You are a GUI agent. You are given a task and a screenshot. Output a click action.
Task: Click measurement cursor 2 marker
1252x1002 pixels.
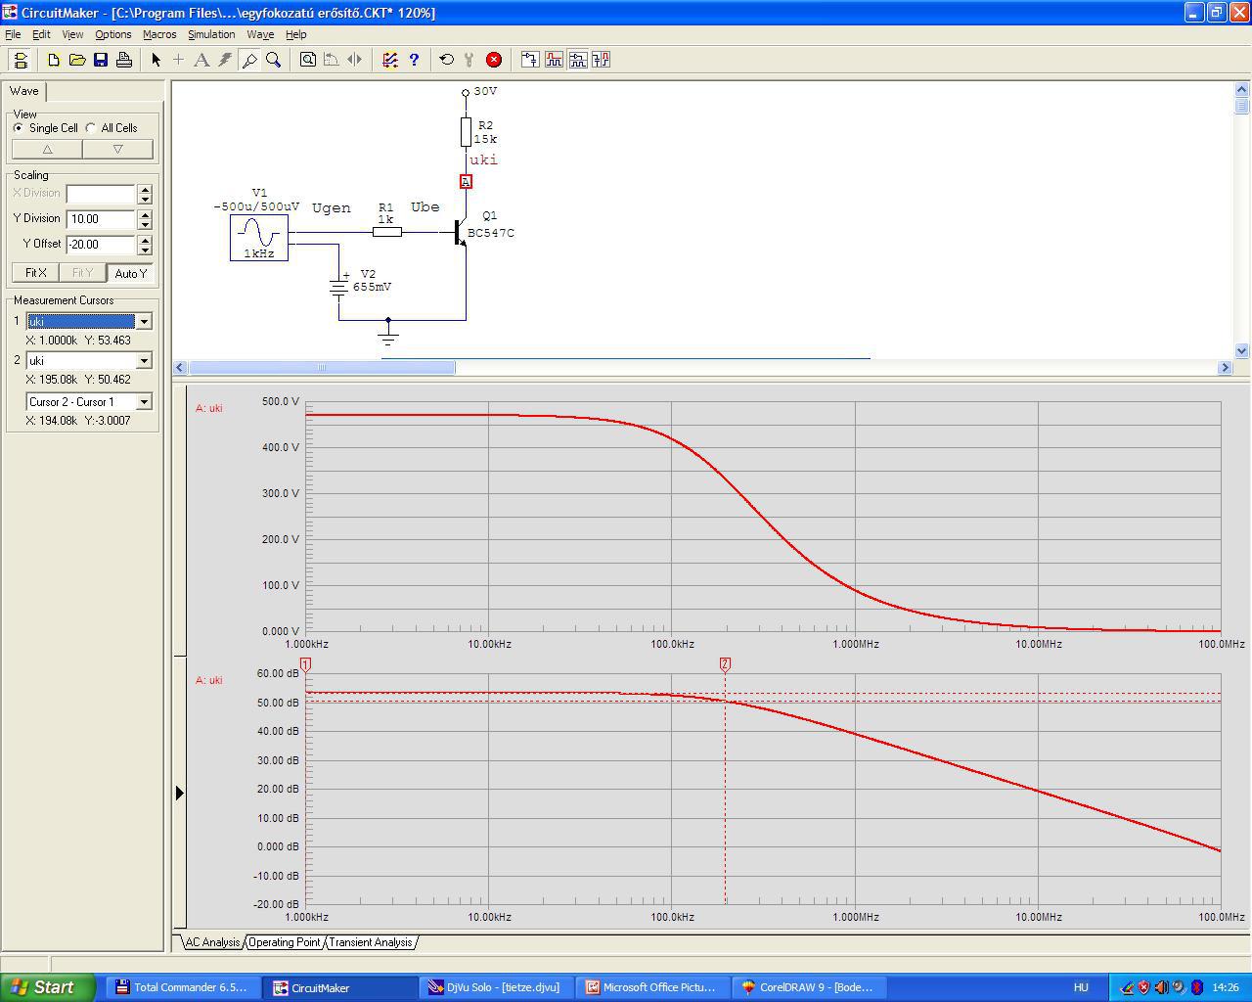[x=725, y=664]
